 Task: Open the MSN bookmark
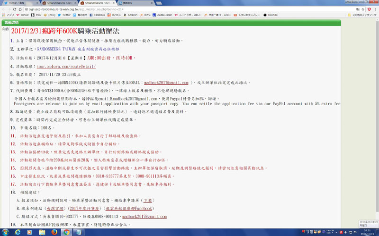point(36,15)
